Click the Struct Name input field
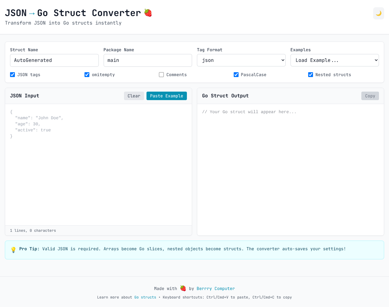 [x=54, y=60]
